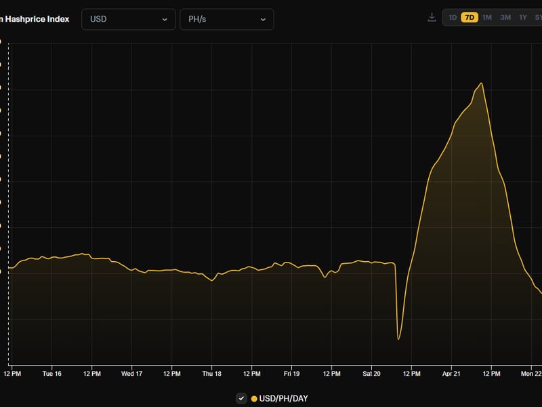The height and width of the screenshot is (407, 542).
Task: Switch chart to 1M range
Action: [486, 18]
